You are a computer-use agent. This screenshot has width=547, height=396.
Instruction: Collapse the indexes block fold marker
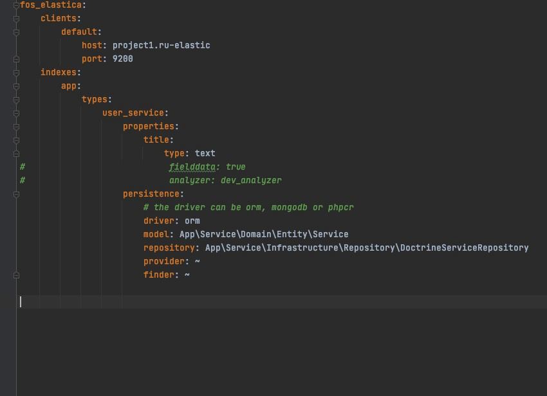[16, 73]
